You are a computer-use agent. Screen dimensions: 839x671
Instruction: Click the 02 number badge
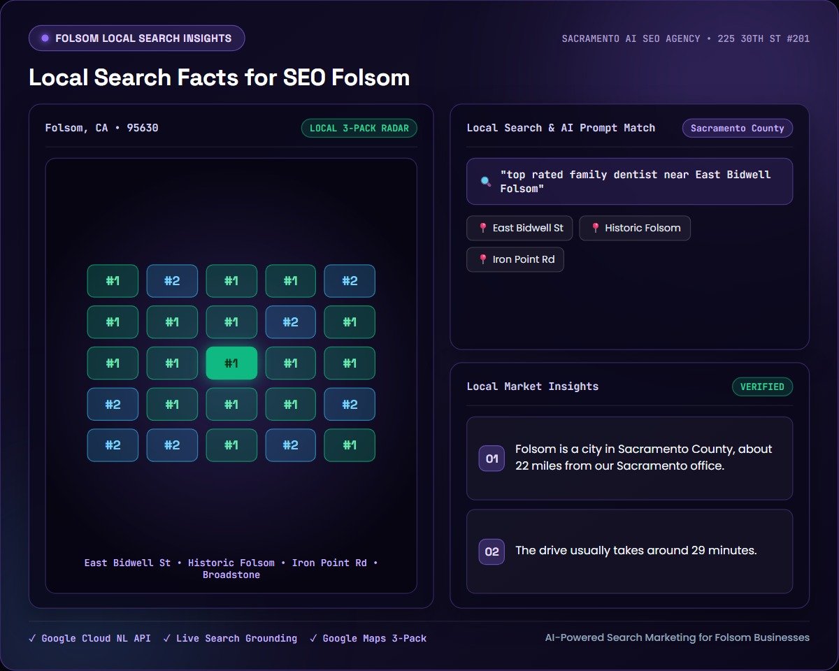492,551
